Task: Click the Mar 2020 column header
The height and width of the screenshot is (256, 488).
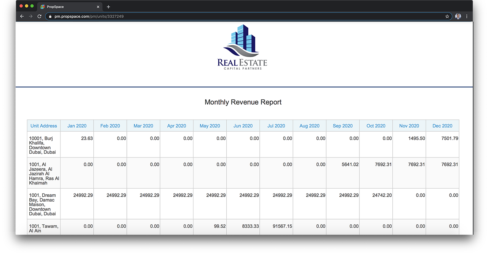Action: (143, 126)
